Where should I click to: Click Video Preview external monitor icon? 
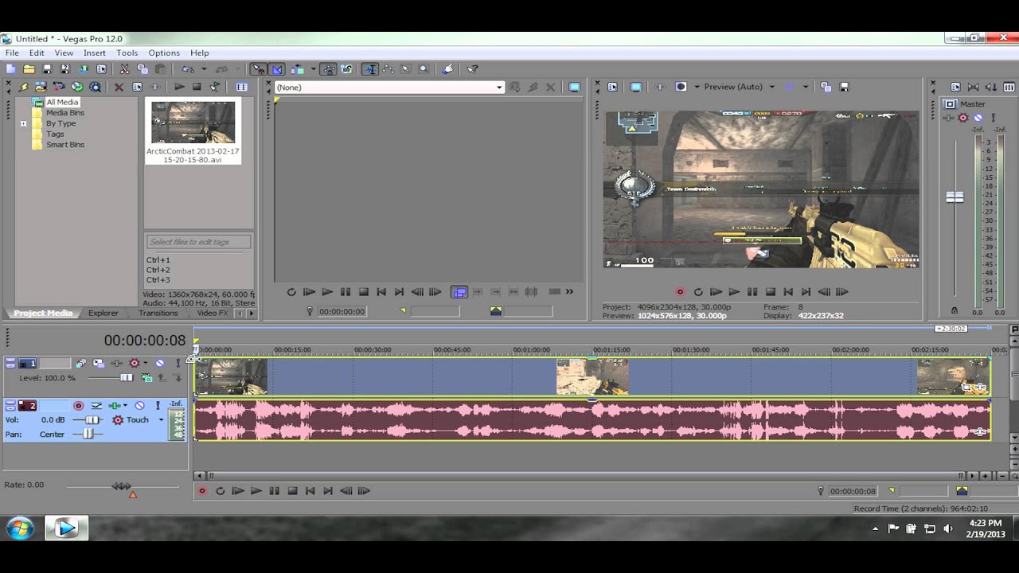[636, 87]
